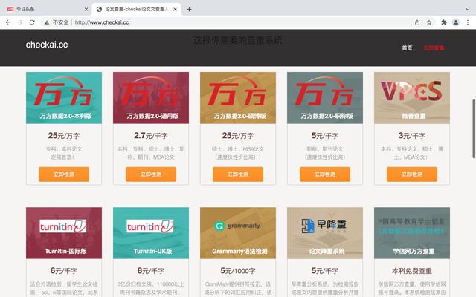The width and height of the screenshot is (476, 297).
Task: Open the 早降重 论文降重系统 card image
Action: click(x=325, y=233)
